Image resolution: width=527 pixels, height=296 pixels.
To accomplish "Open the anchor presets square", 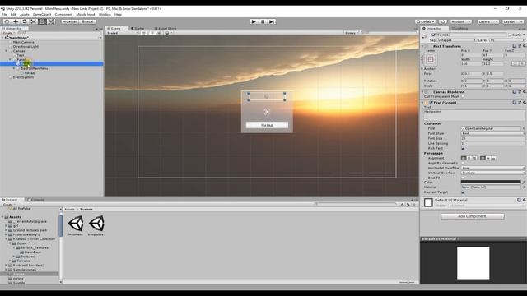I will 431,60.
